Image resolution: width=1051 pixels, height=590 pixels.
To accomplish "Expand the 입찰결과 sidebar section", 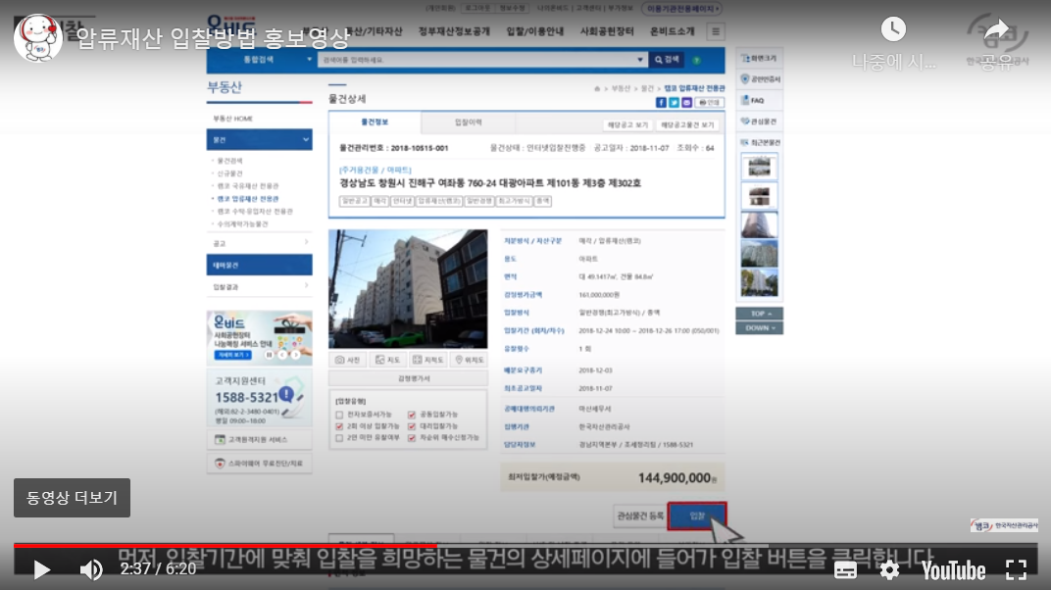I will pyautogui.click(x=259, y=286).
